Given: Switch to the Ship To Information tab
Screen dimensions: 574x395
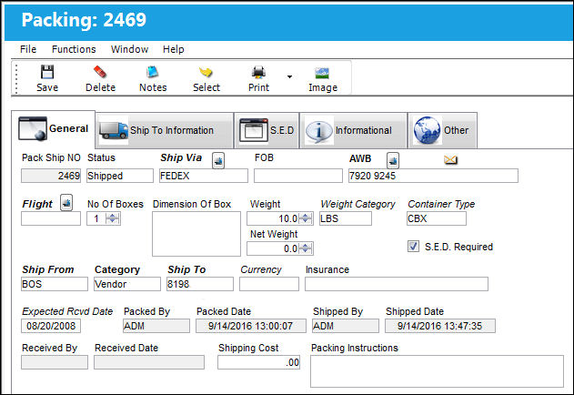Looking at the screenshot, I should click(165, 130).
